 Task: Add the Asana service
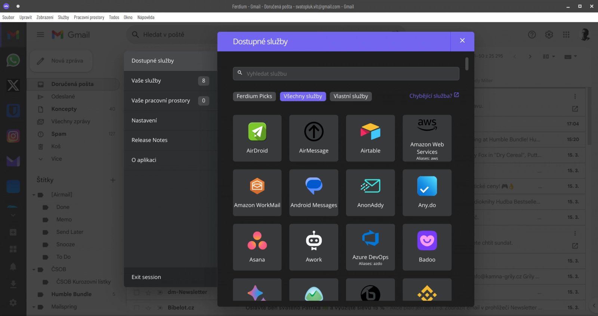pos(257,247)
